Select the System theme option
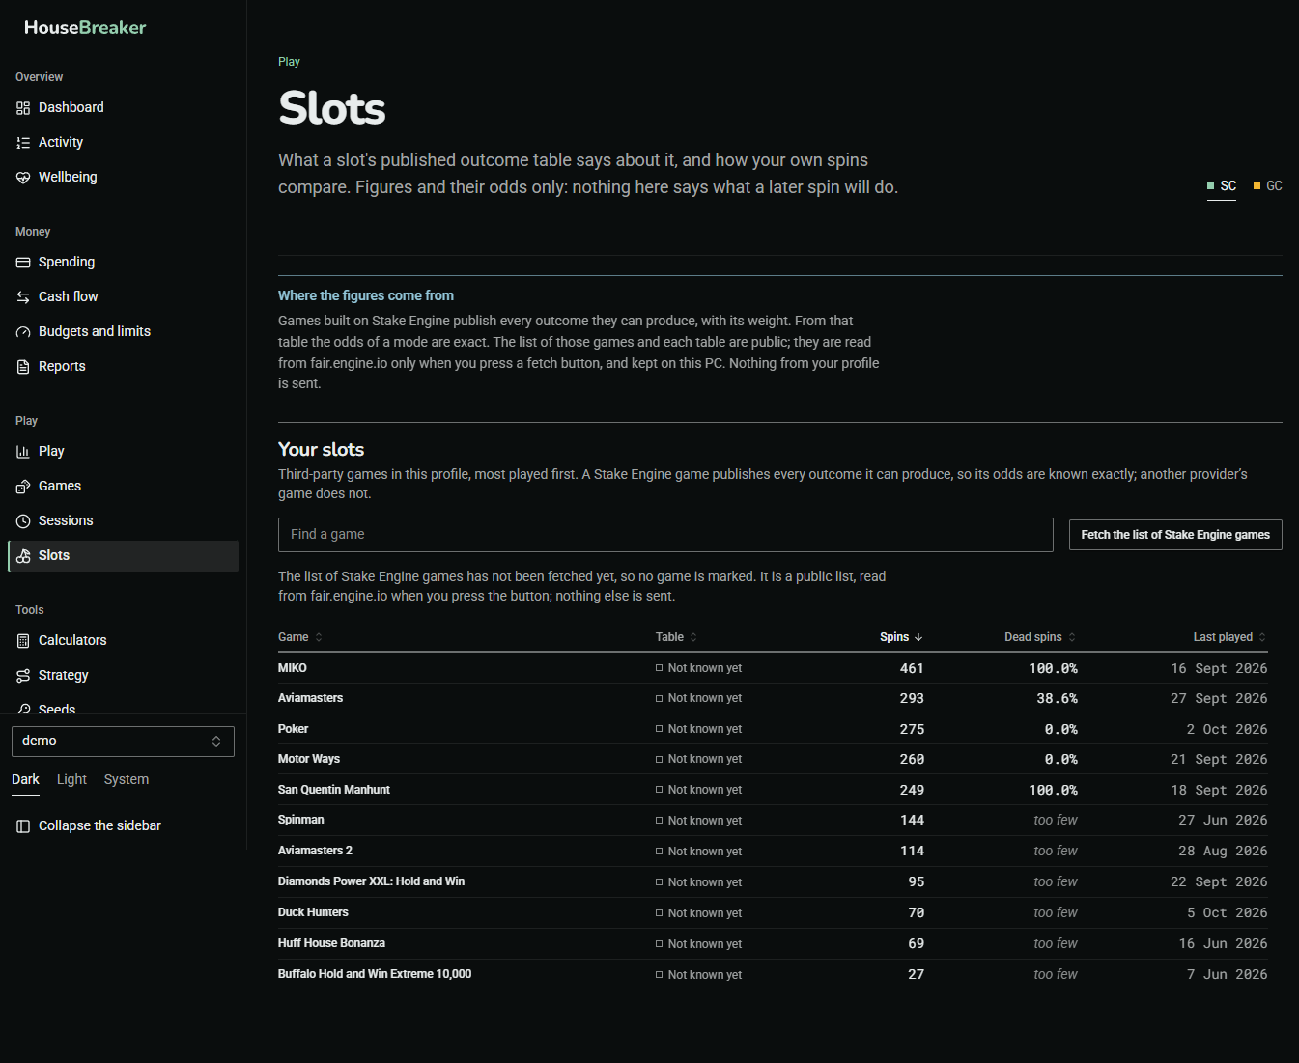1299x1063 pixels. [127, 780]
